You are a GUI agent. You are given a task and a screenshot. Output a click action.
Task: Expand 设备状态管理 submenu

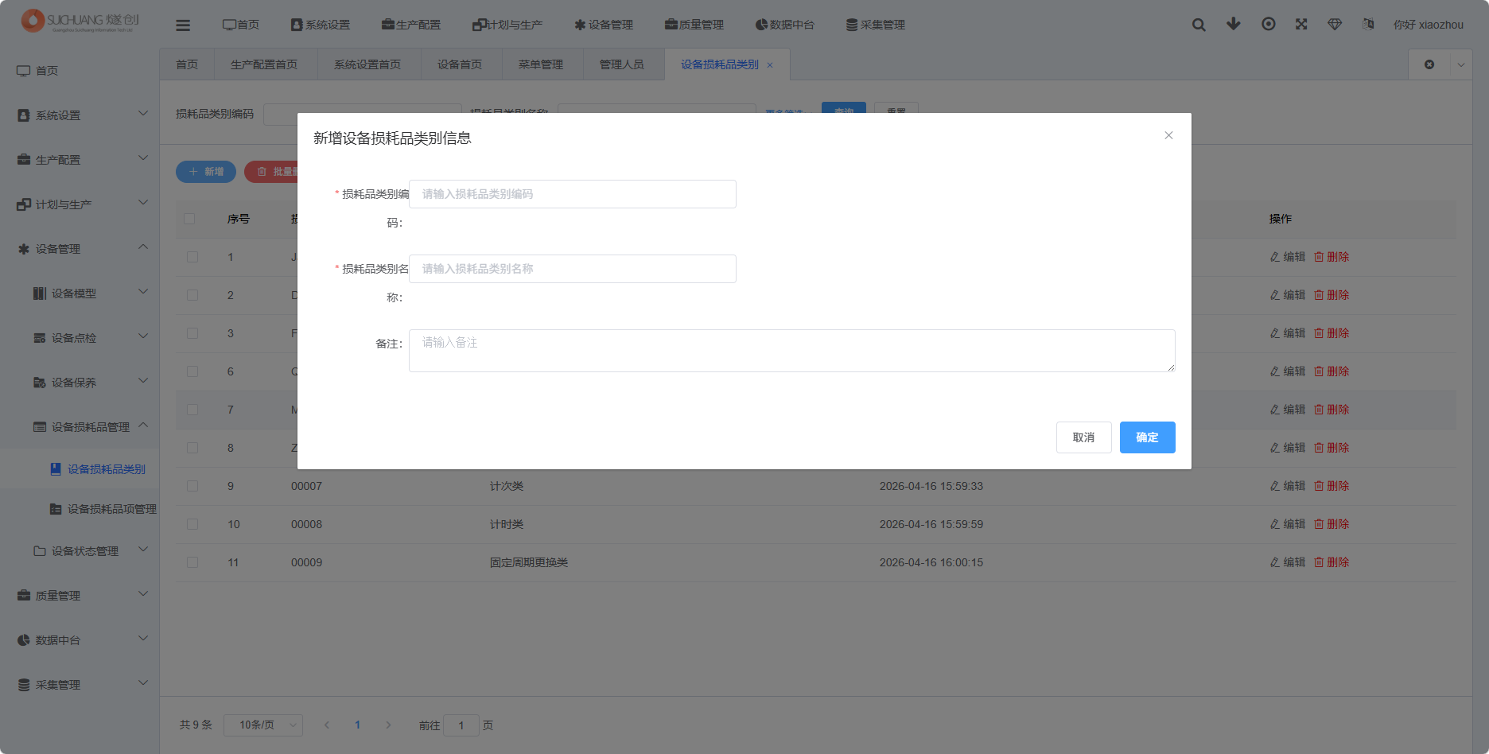(80, 551)
